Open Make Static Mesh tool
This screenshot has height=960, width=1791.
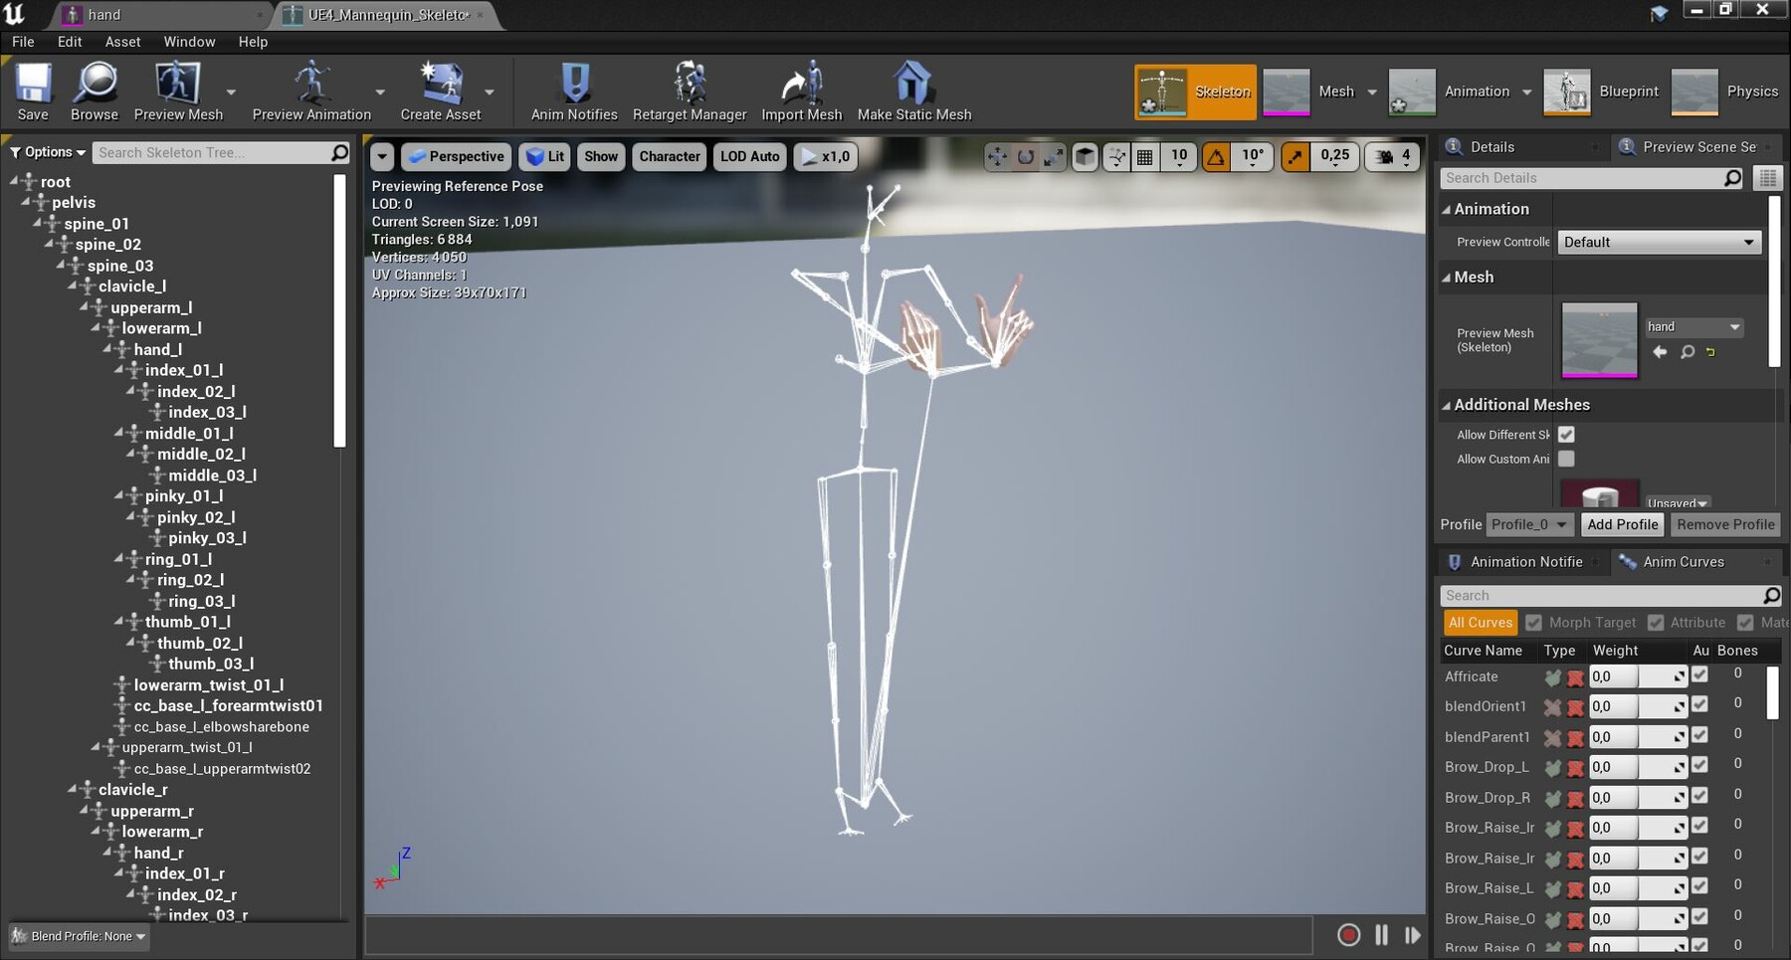(x=912, y=90)
